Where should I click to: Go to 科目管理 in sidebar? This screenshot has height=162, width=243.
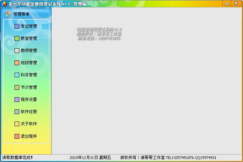point(29,75)
